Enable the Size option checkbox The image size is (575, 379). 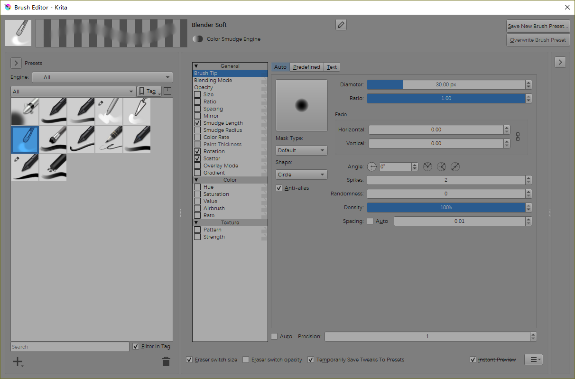point(197,94)
